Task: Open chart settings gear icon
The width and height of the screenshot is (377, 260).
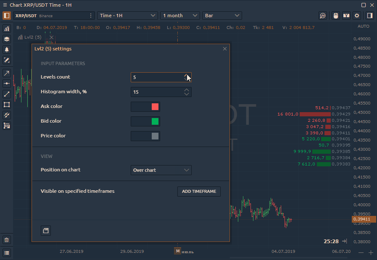Action: [357, 16]
